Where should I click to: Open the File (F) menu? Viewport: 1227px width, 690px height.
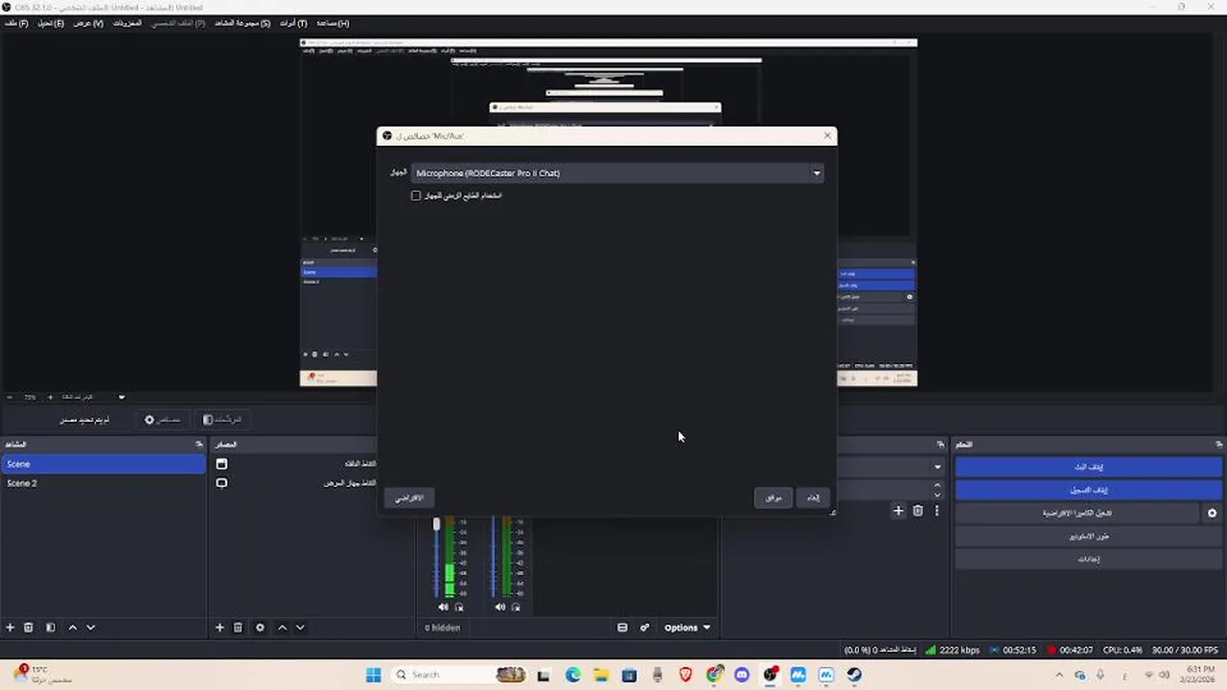point(16,23)
